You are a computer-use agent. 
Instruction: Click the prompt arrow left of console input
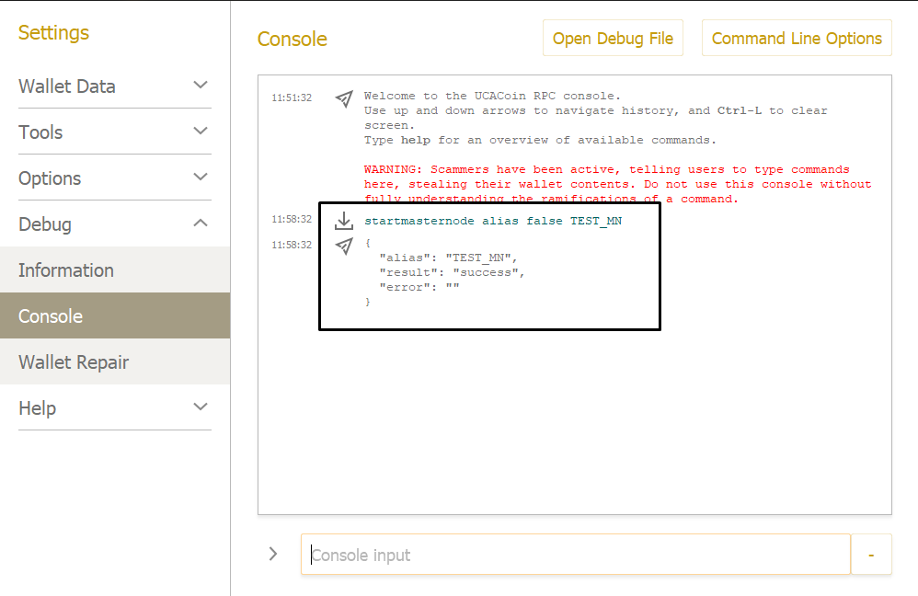click(x=273, y=554)
